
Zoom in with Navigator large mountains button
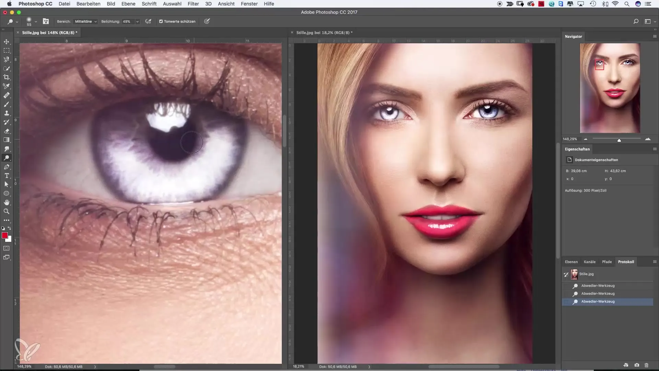click(x=648, y=139)
